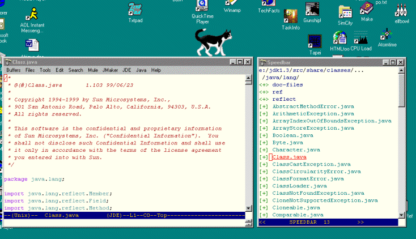Viewport: 416px width, 239px height.
Task: Open the JDE menu
Action: coord(126,70)
